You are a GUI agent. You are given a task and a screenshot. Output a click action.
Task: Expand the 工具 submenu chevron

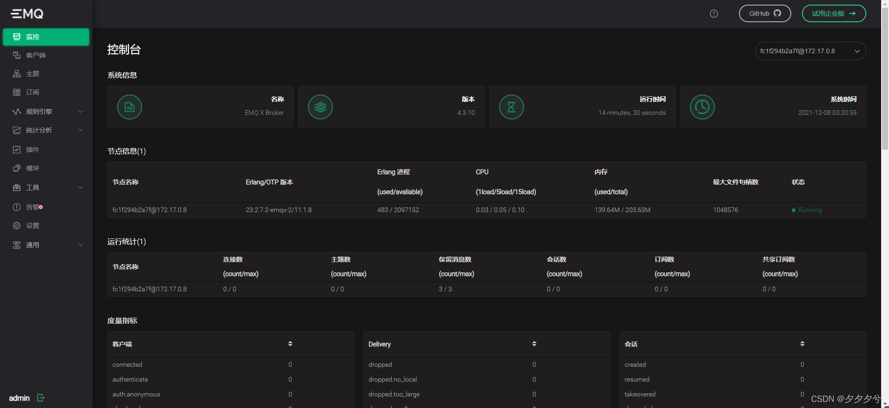coord(81,188)
